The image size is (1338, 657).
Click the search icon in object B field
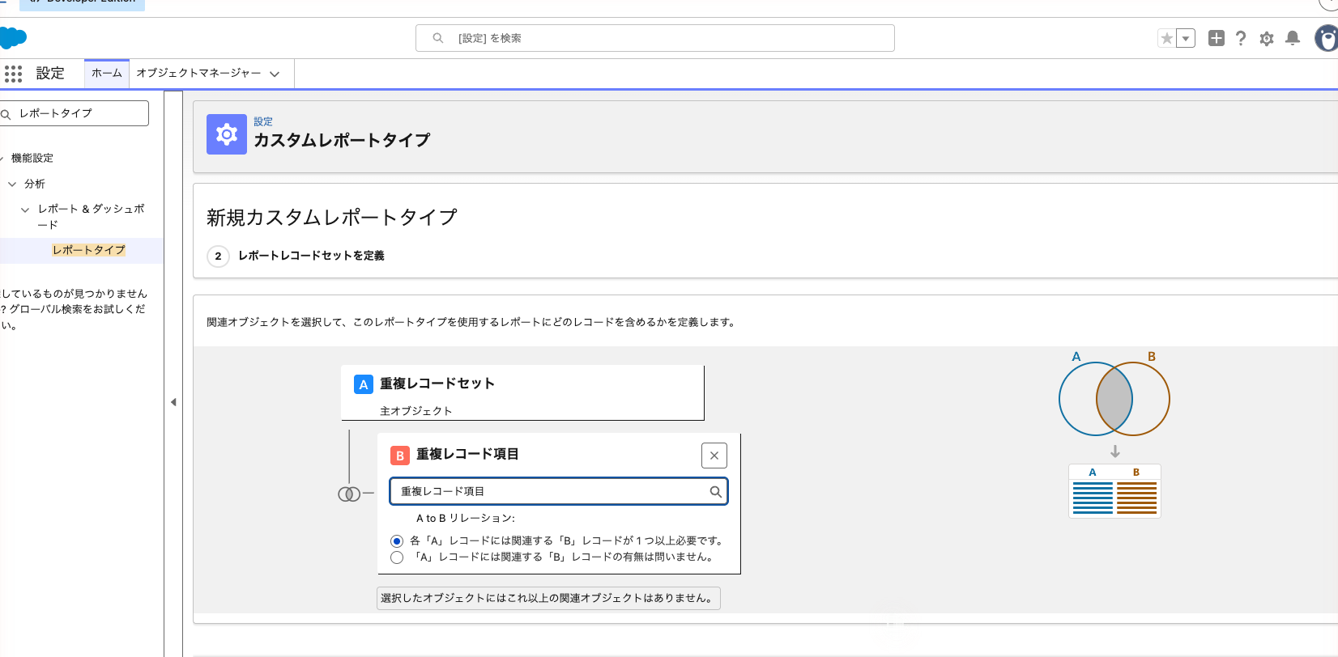click(x=715, y=491)
